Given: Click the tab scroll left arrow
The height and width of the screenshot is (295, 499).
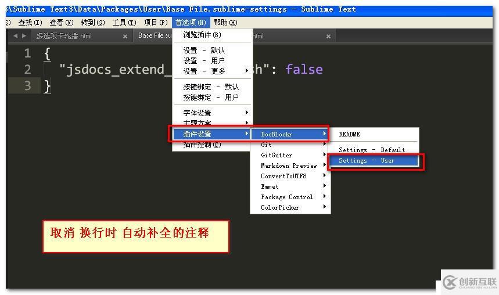Looking at the screenshot, I should tap(15, 36).
